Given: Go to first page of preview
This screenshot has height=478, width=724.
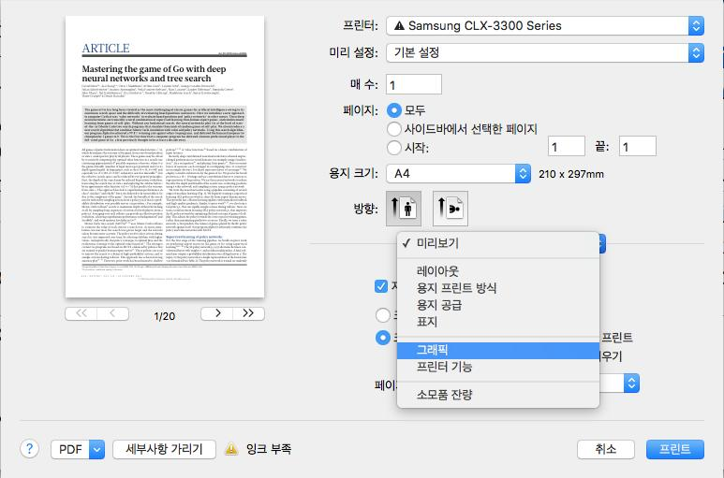Looking at the screenshot, I should (81, 313).
